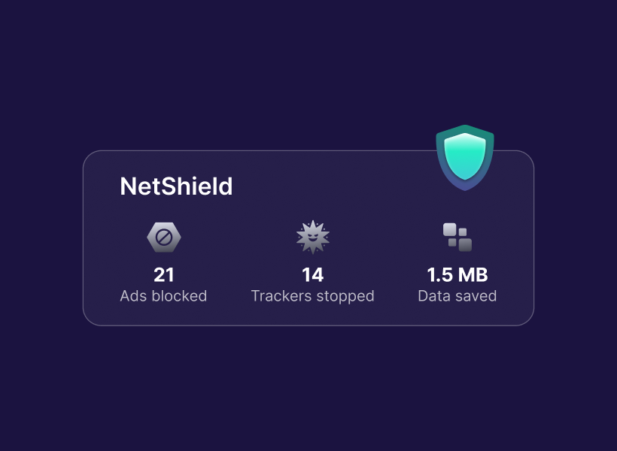617x451 pixels.
Task: Click the word "blocked" under 21
Action: (179, 296)
